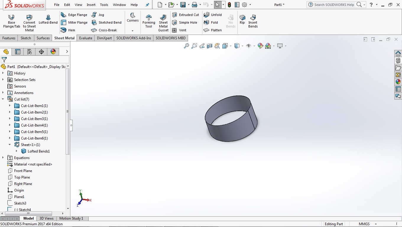Open the DisplayManager tab
Image resolution: width=402 pixels, height=227 pixels.
(x=53, y=52)
